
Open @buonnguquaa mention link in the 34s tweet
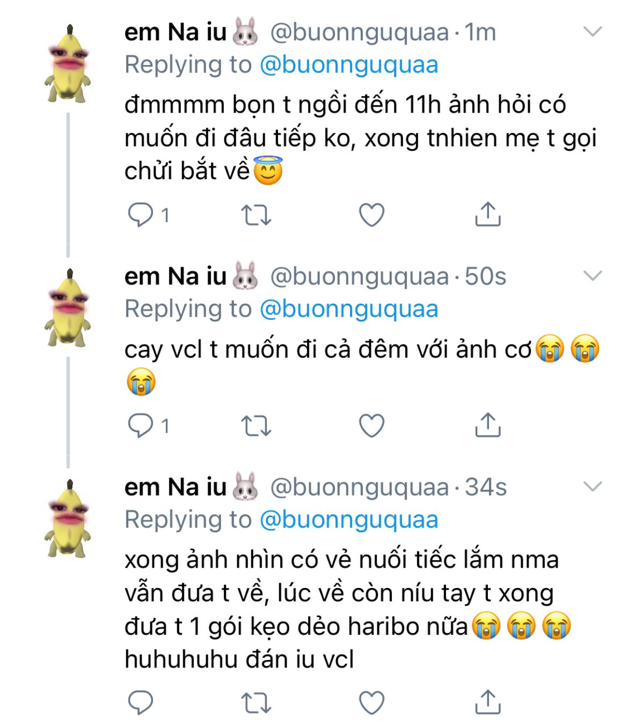click(x=349, y=520)
